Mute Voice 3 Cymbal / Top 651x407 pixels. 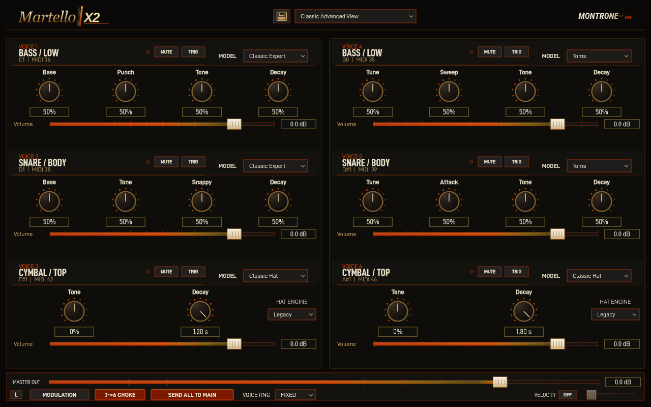click(166, 272)
